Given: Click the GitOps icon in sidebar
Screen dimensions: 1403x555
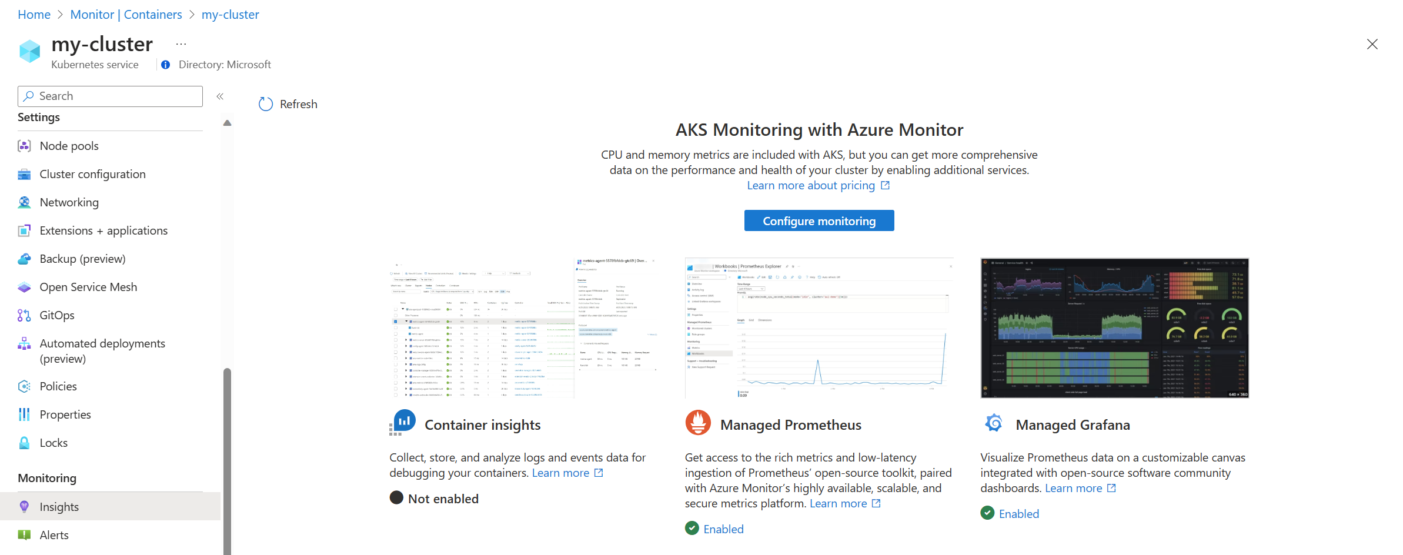Looking at the screenshot, I should point(24,315).
